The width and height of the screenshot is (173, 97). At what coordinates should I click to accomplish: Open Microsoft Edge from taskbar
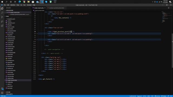coord(20,2)
